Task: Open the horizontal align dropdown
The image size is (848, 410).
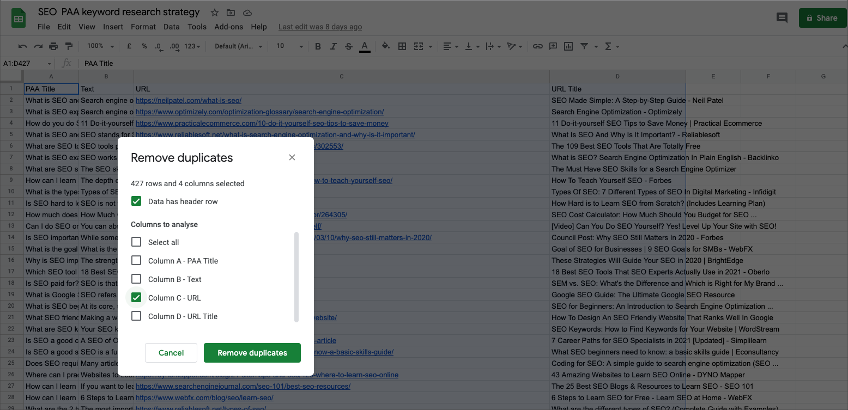Action: (x=450, y=46)
